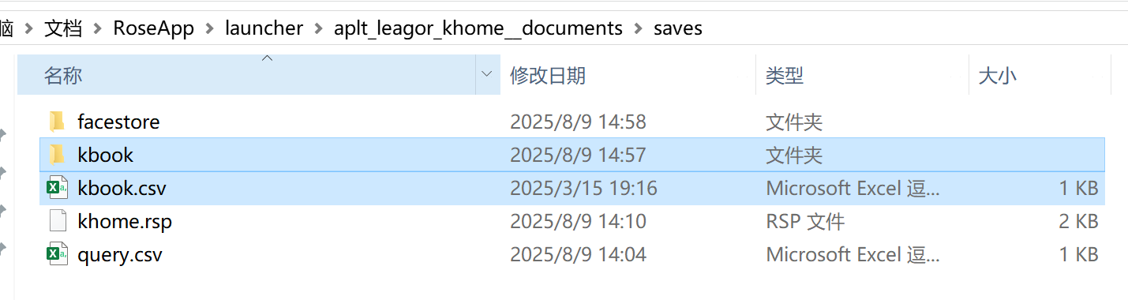
Task: Go to RoseApp folder in breadcrumb
Action: pos(153,28)
